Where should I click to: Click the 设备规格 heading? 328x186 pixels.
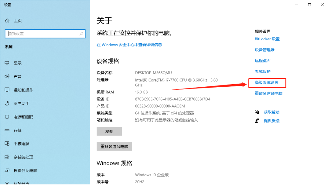(x=108, y=61)
